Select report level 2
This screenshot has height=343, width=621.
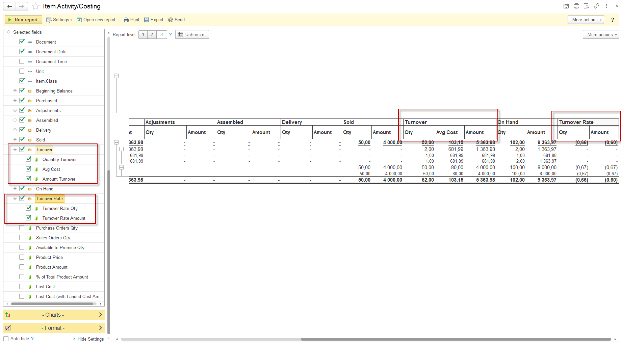coord(152,34)
